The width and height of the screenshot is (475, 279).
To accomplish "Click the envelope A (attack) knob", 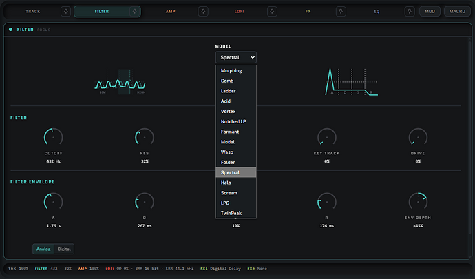I will click(53, 202).
